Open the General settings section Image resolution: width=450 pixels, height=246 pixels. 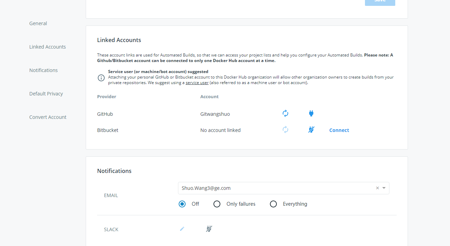click(x=38, y=23)
